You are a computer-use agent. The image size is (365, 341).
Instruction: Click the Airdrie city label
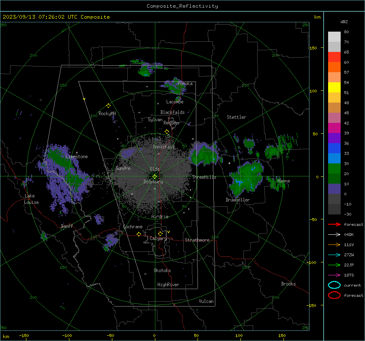coord(160,217)
